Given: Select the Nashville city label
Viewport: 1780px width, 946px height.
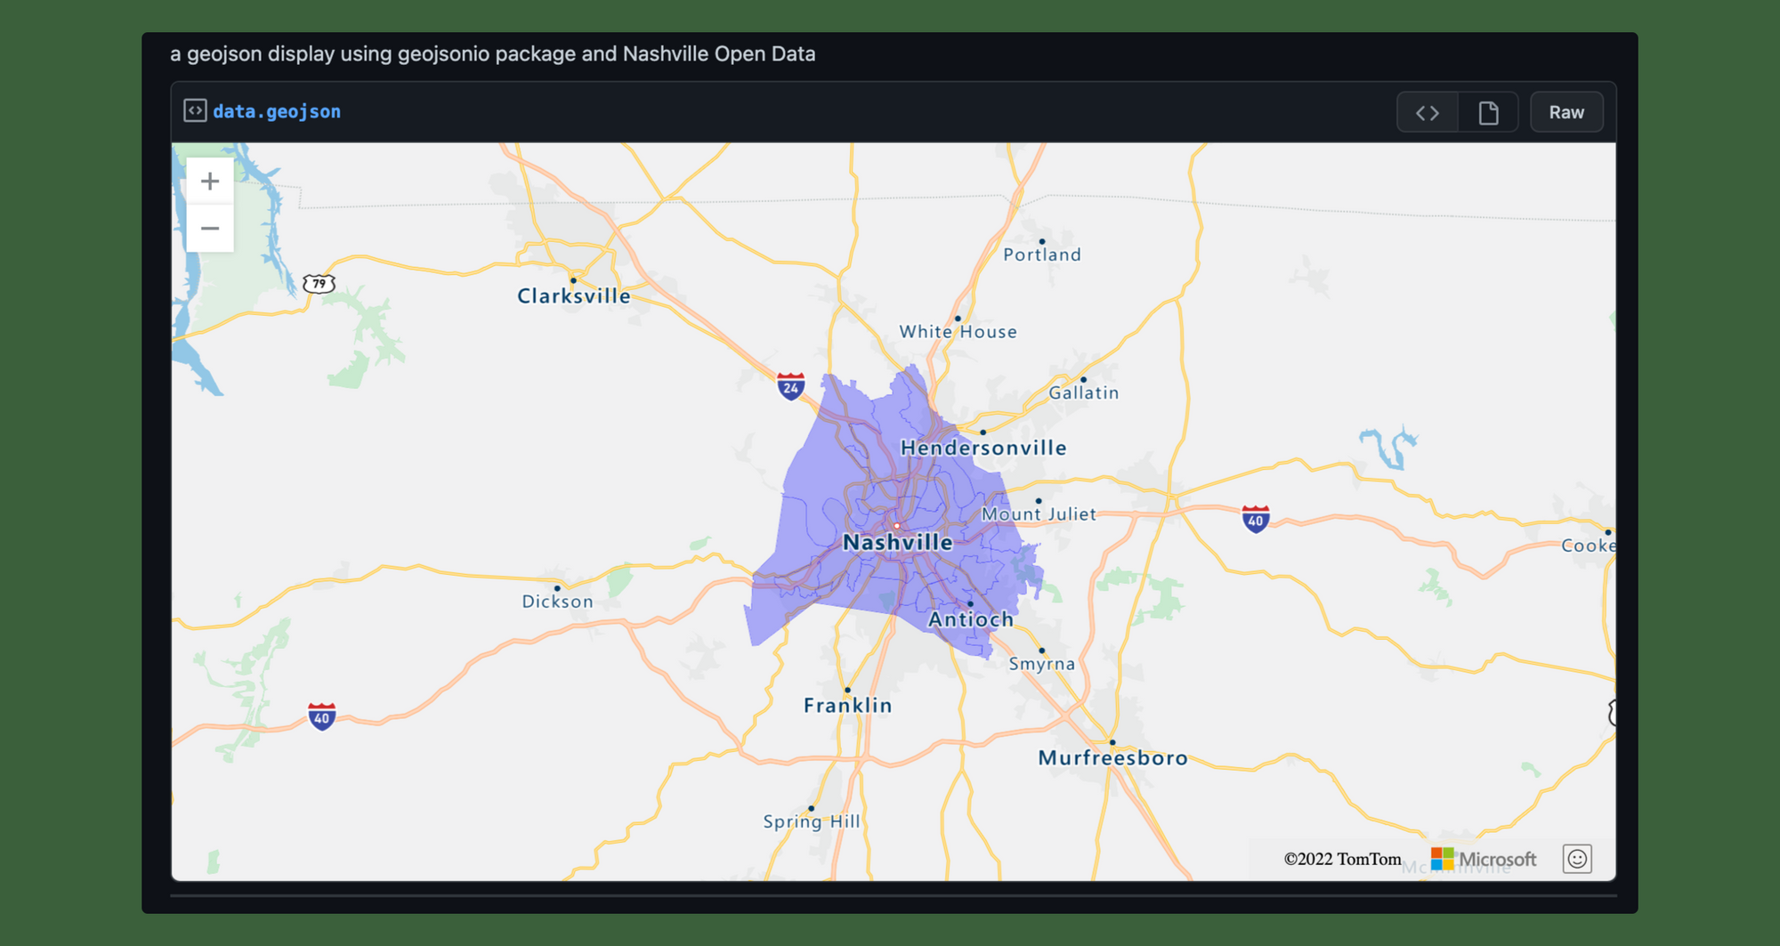Looking at the screenshot, I should click(897, 542).
